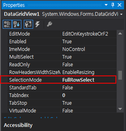This screenshot has height=131, width=126.
Task: Select the EditMode property row
Action: pos(62,34)
